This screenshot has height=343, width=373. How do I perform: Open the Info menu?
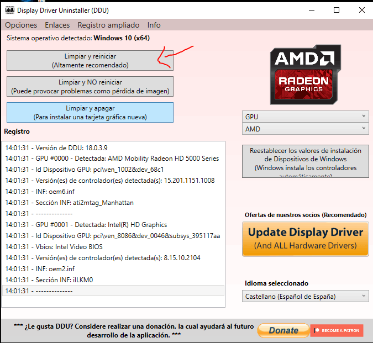point(154,25)
